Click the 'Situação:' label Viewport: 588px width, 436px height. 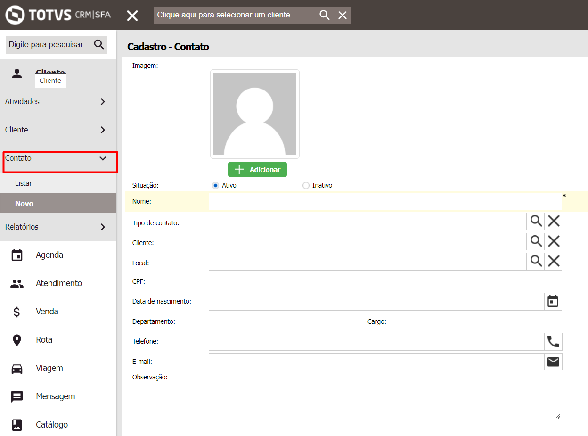pyautogui.click(x=146, y=185)
